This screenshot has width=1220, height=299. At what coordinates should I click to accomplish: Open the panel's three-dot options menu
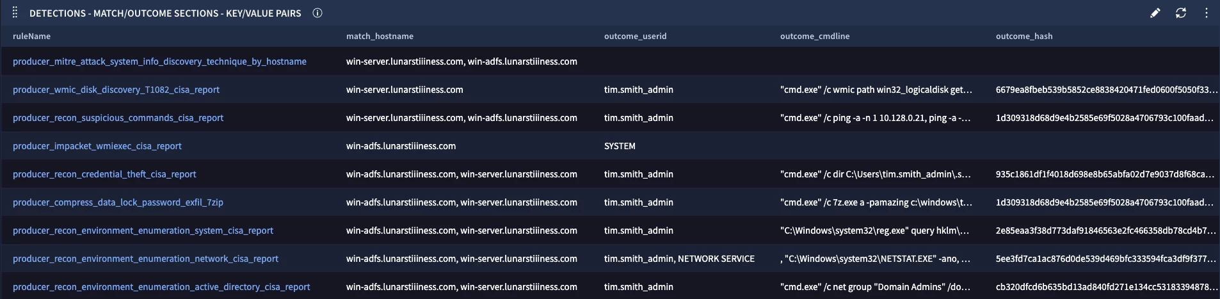point(1206,13)
